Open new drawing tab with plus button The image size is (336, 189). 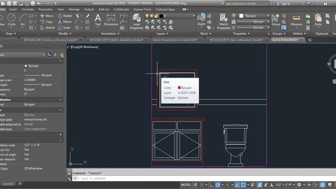tap(310, 40)
